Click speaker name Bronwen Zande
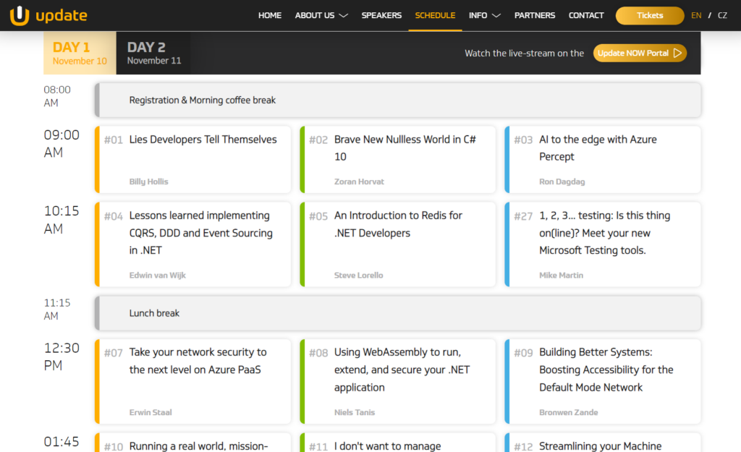The height and width of the screenshot is (452, 741). tap(569, 412)
